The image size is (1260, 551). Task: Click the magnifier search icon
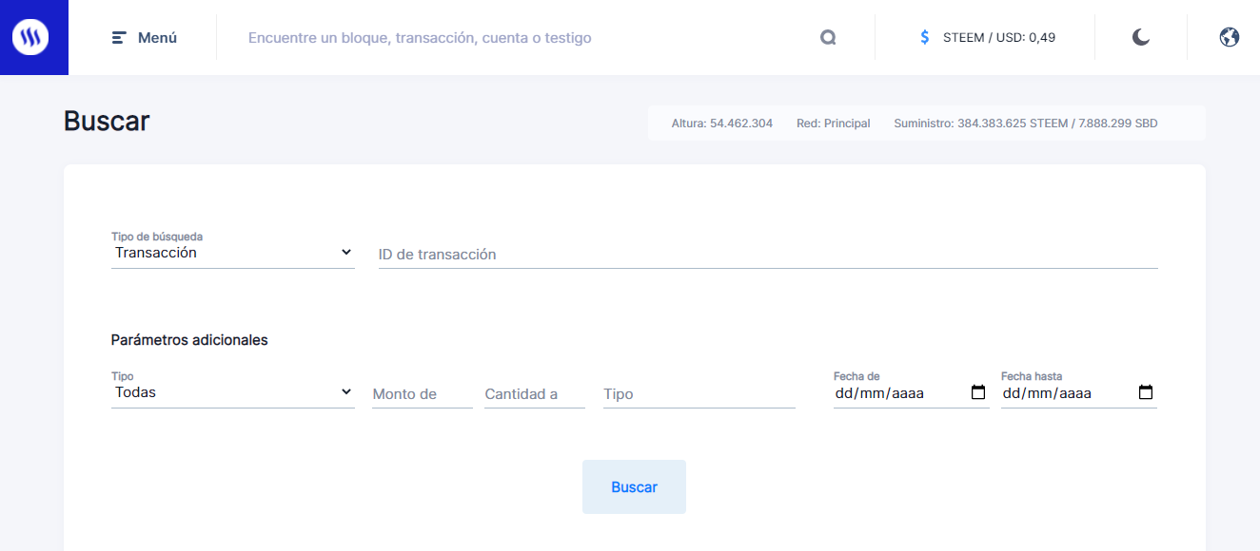pyautogui.click(x=828, y=38)
